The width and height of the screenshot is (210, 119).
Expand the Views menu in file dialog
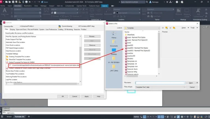185,28
